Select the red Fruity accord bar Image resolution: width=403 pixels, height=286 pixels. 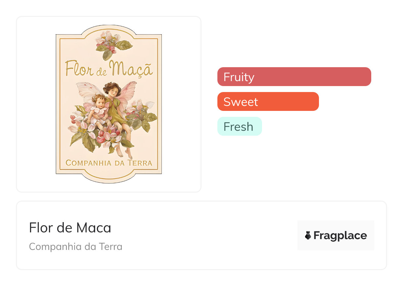pos(294,76)
